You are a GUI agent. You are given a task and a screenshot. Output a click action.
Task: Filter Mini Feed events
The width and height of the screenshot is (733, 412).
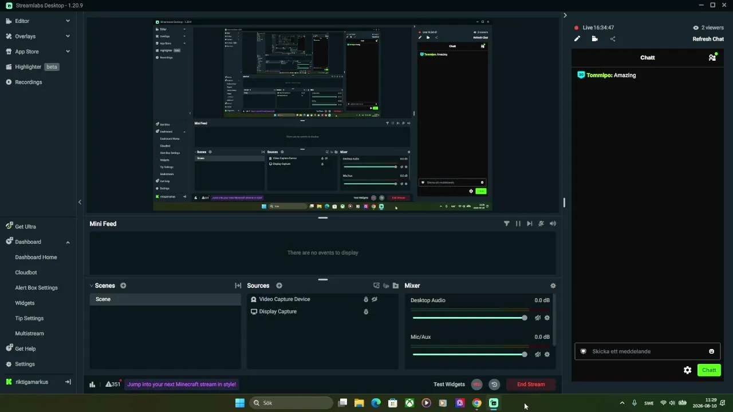(507, 224)
